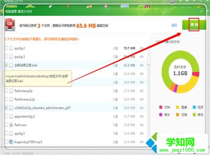Click the eye icon for flash.exe.p2p
Viewport: 210px width, 155px height.
[142, 91]
